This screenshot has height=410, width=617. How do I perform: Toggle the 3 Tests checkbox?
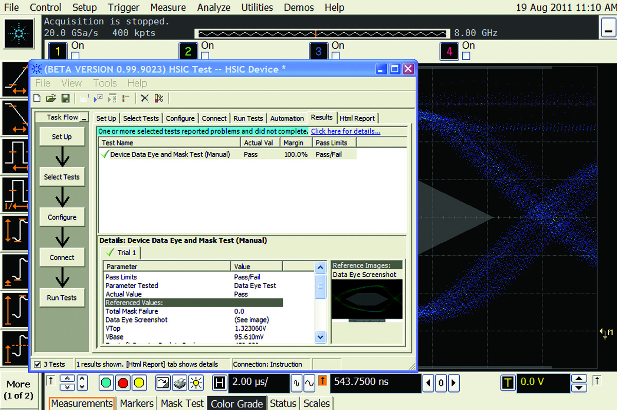pos(37,364)
